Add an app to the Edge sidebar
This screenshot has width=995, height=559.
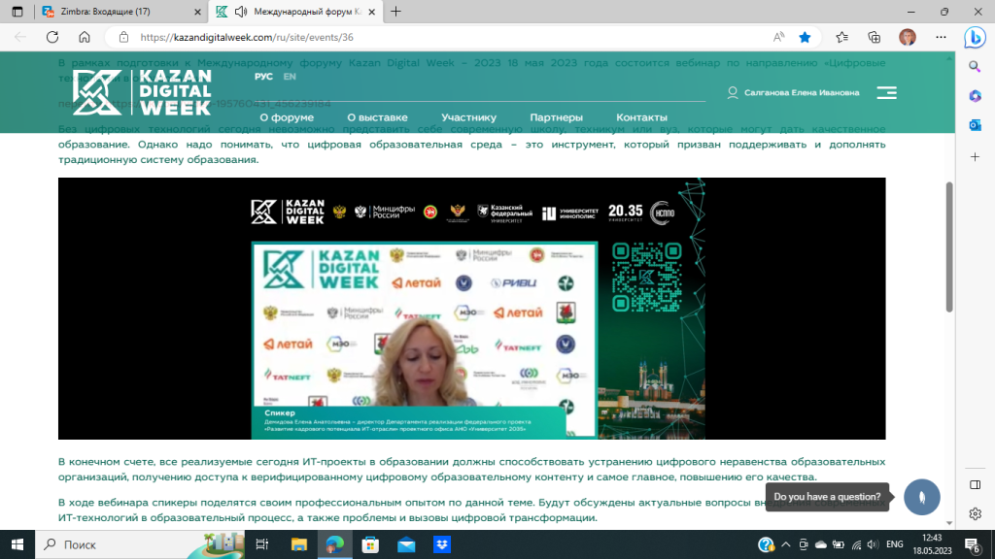click(975, 156)
